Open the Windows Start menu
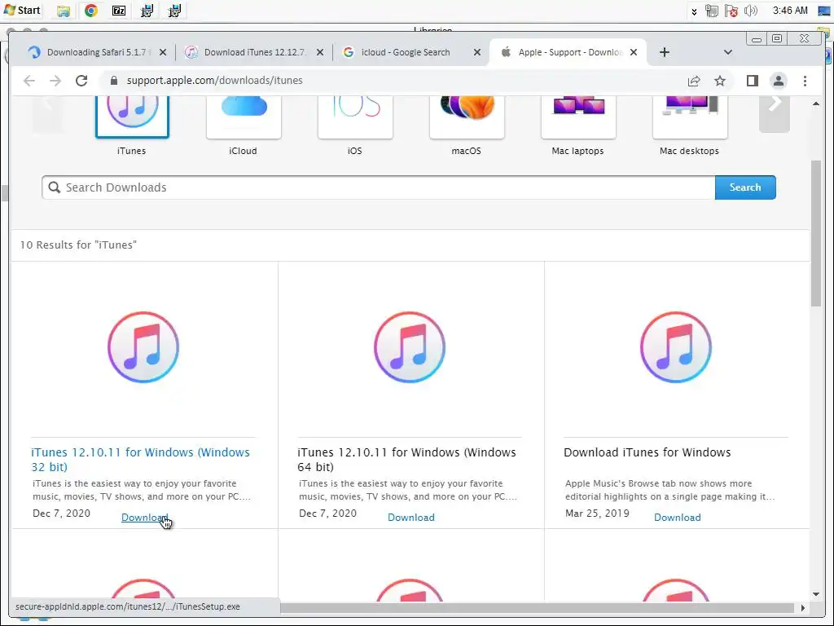834x626 pixels. [x=22, y=10]
